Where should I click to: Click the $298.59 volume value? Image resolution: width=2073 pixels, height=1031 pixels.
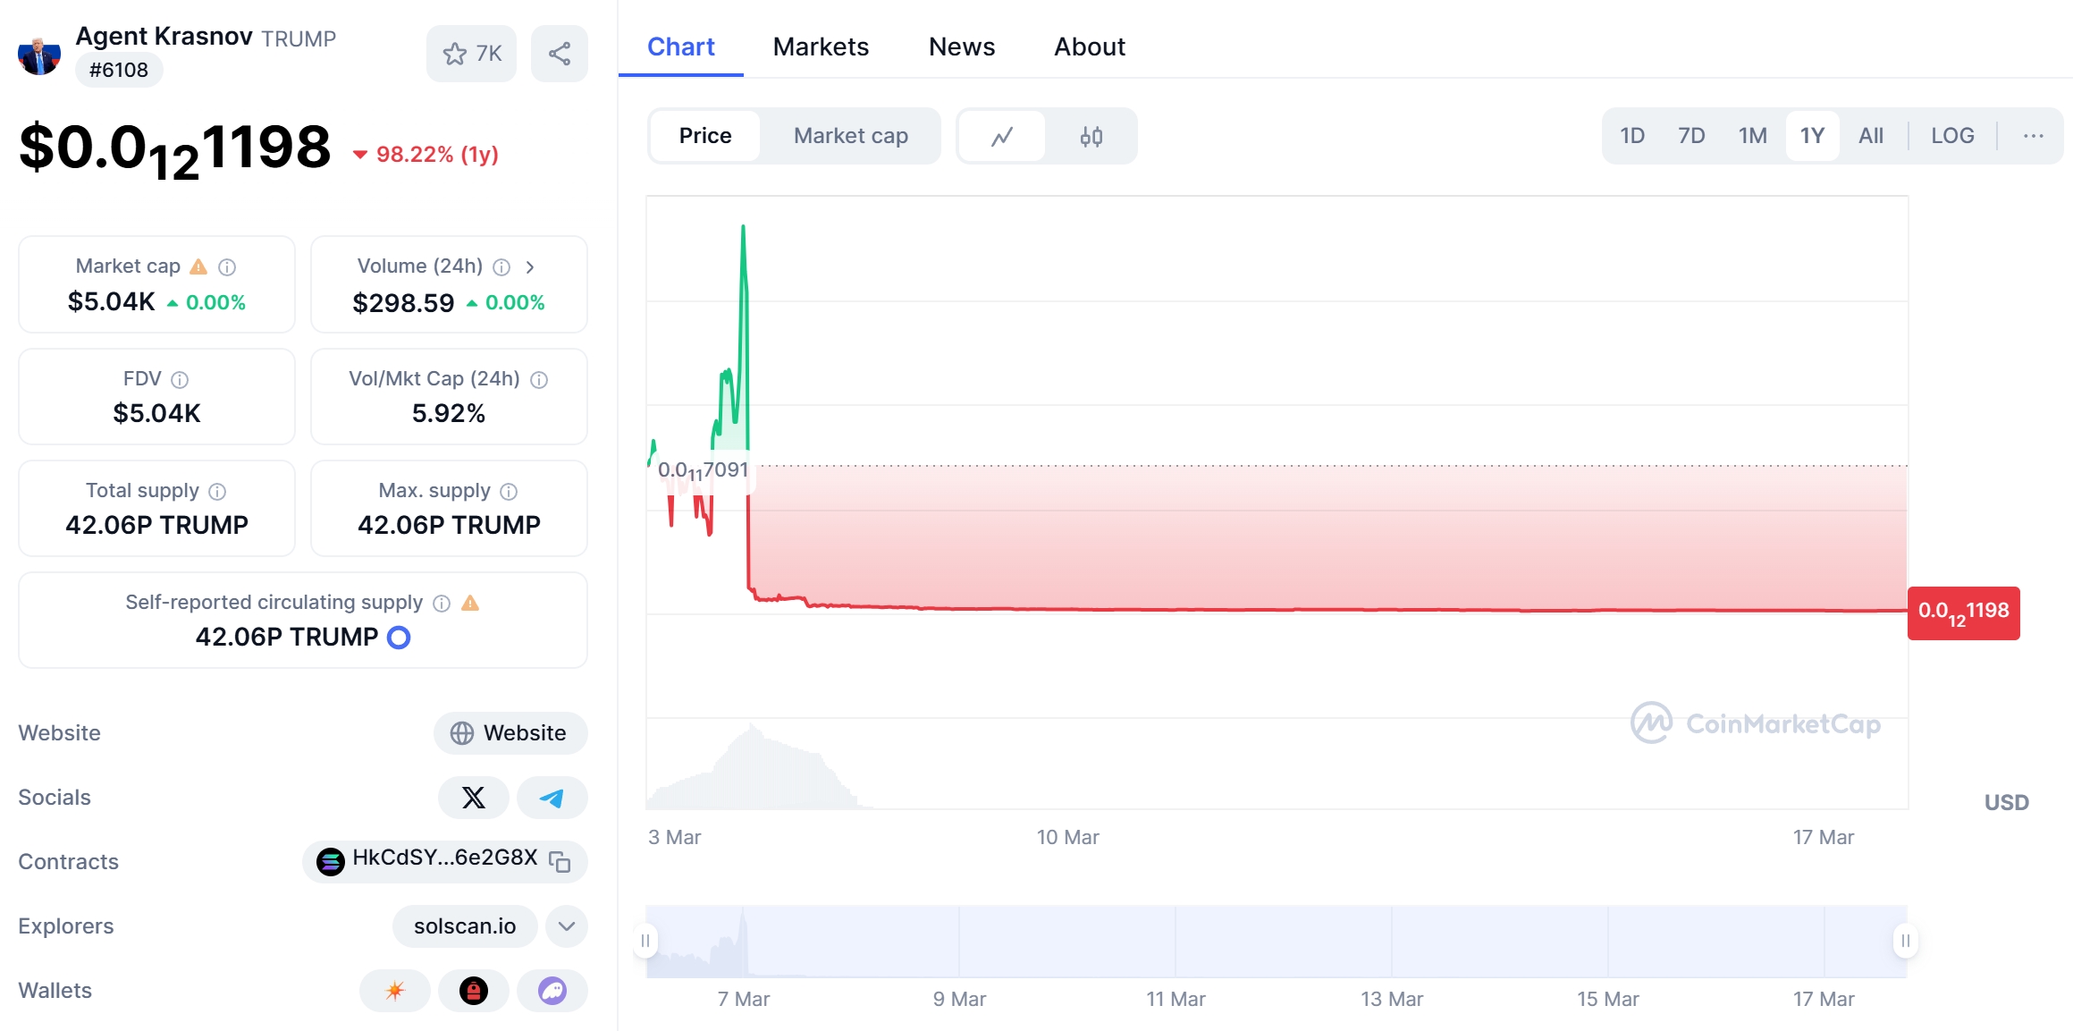point(403,303)
